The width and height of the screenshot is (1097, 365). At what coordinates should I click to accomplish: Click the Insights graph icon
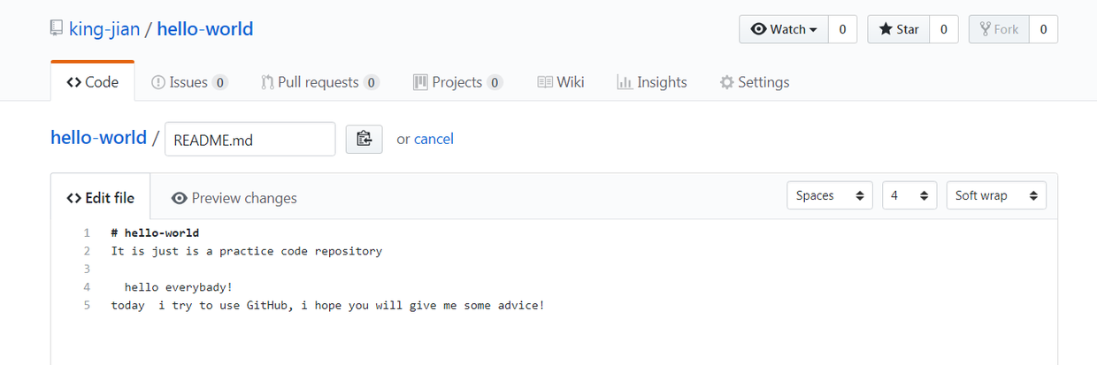[x=625, y=82]
